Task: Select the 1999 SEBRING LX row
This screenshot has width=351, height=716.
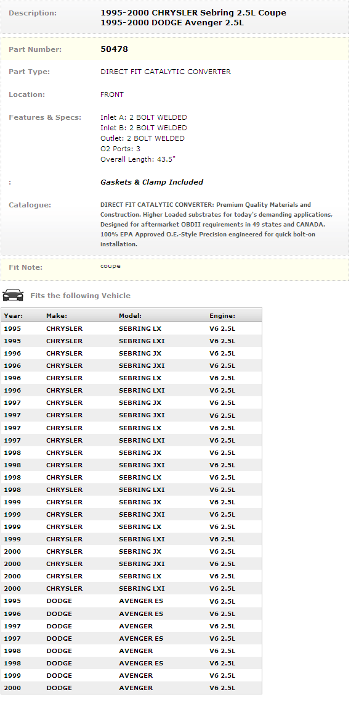Action: [131, 527]
